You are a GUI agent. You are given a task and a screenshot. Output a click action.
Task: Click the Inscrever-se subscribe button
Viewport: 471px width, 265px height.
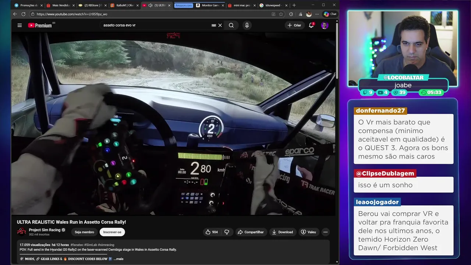pos(112,232)
